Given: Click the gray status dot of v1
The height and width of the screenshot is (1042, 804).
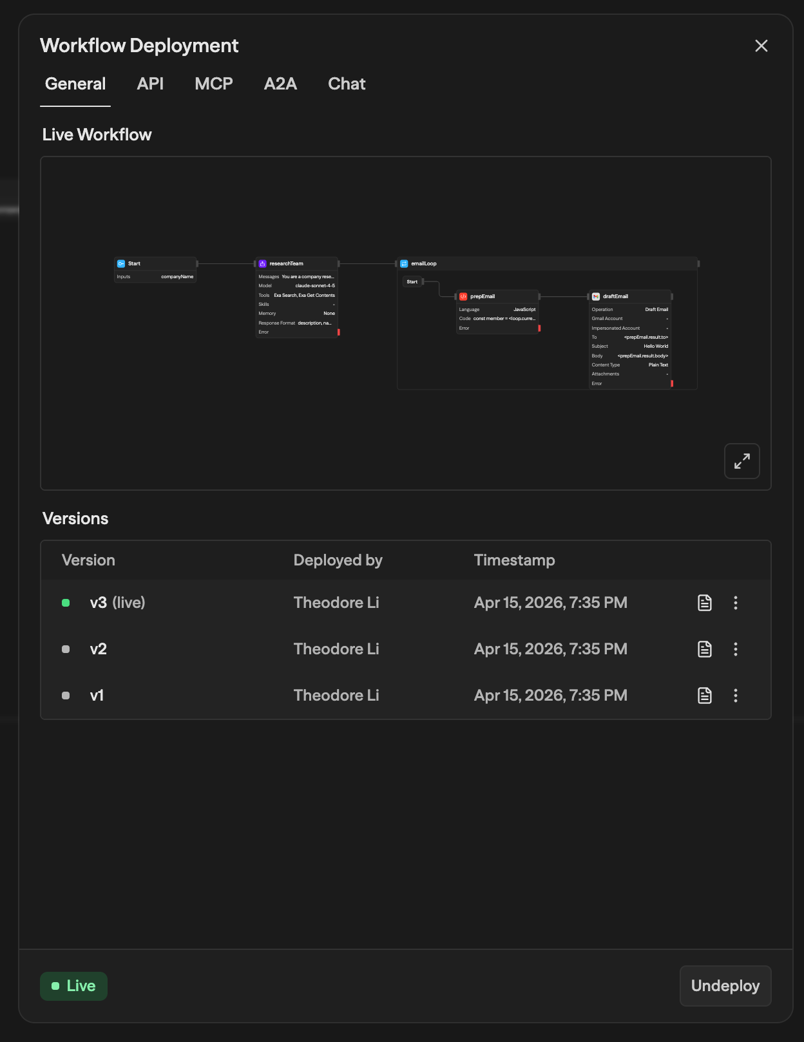Looking at the screenshot, I should (x=66, y=696).
